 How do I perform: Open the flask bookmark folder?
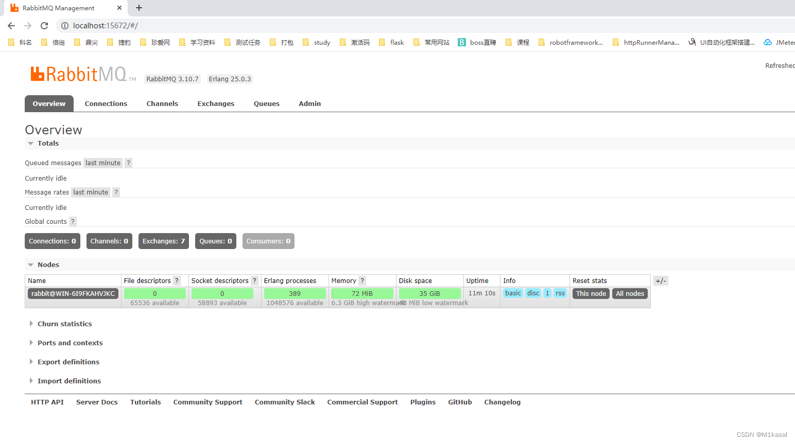[x=391, y=42]
